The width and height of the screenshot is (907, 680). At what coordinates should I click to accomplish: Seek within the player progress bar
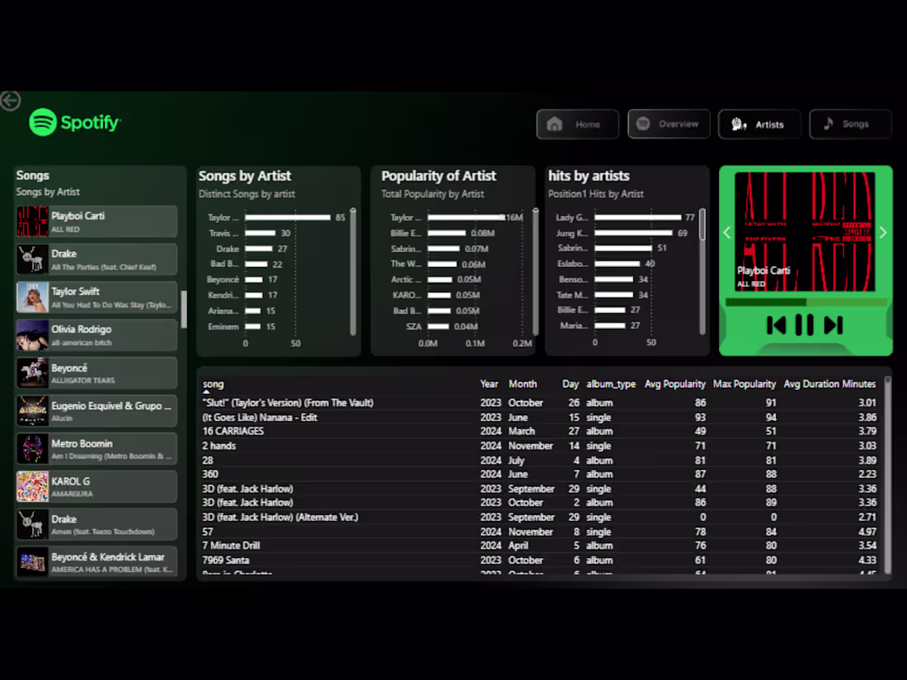806,302
